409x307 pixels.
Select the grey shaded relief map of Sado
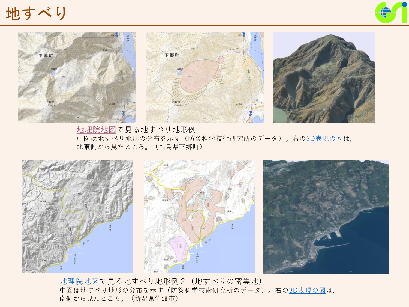(x=77, y=217)
